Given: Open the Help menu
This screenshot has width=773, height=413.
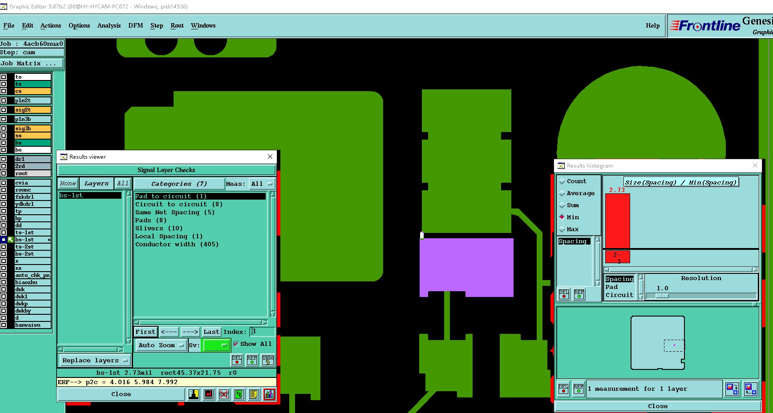Looking at the screenshot, I should pos(653,26).
